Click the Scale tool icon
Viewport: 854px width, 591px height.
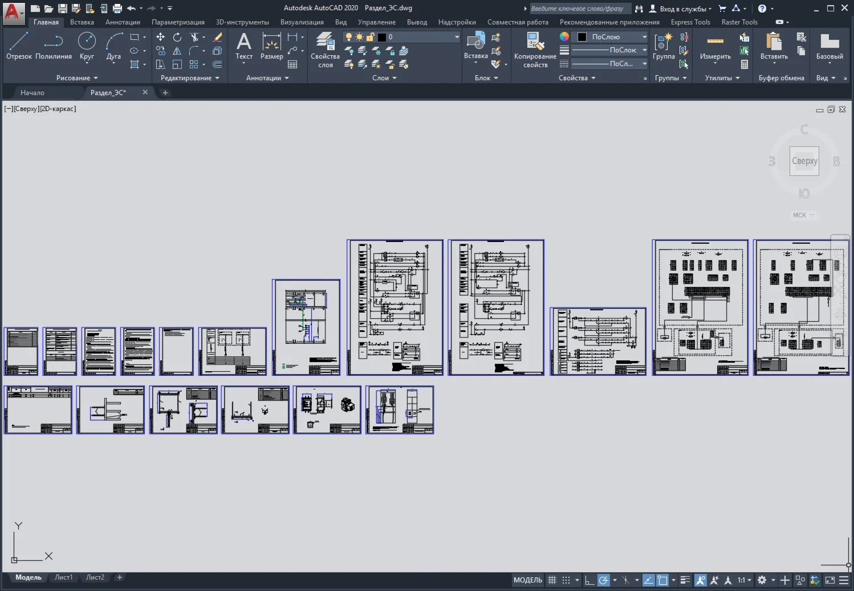(177, 64)
